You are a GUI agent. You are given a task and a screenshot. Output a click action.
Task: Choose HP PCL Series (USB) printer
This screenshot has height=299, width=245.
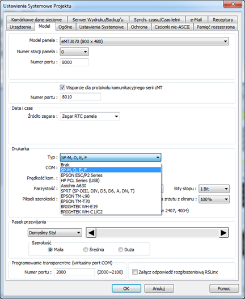[111, 181]
